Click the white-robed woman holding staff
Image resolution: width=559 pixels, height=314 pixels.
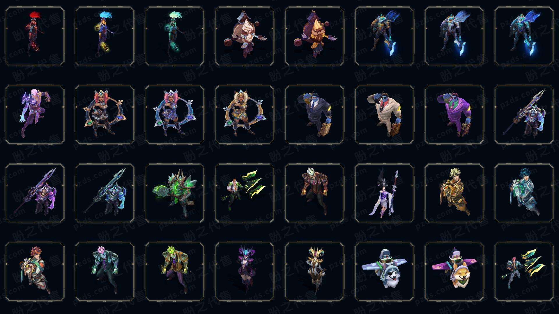[x=384, y=193]
